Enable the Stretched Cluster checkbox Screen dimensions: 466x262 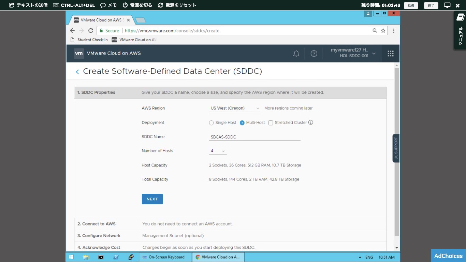271,123
